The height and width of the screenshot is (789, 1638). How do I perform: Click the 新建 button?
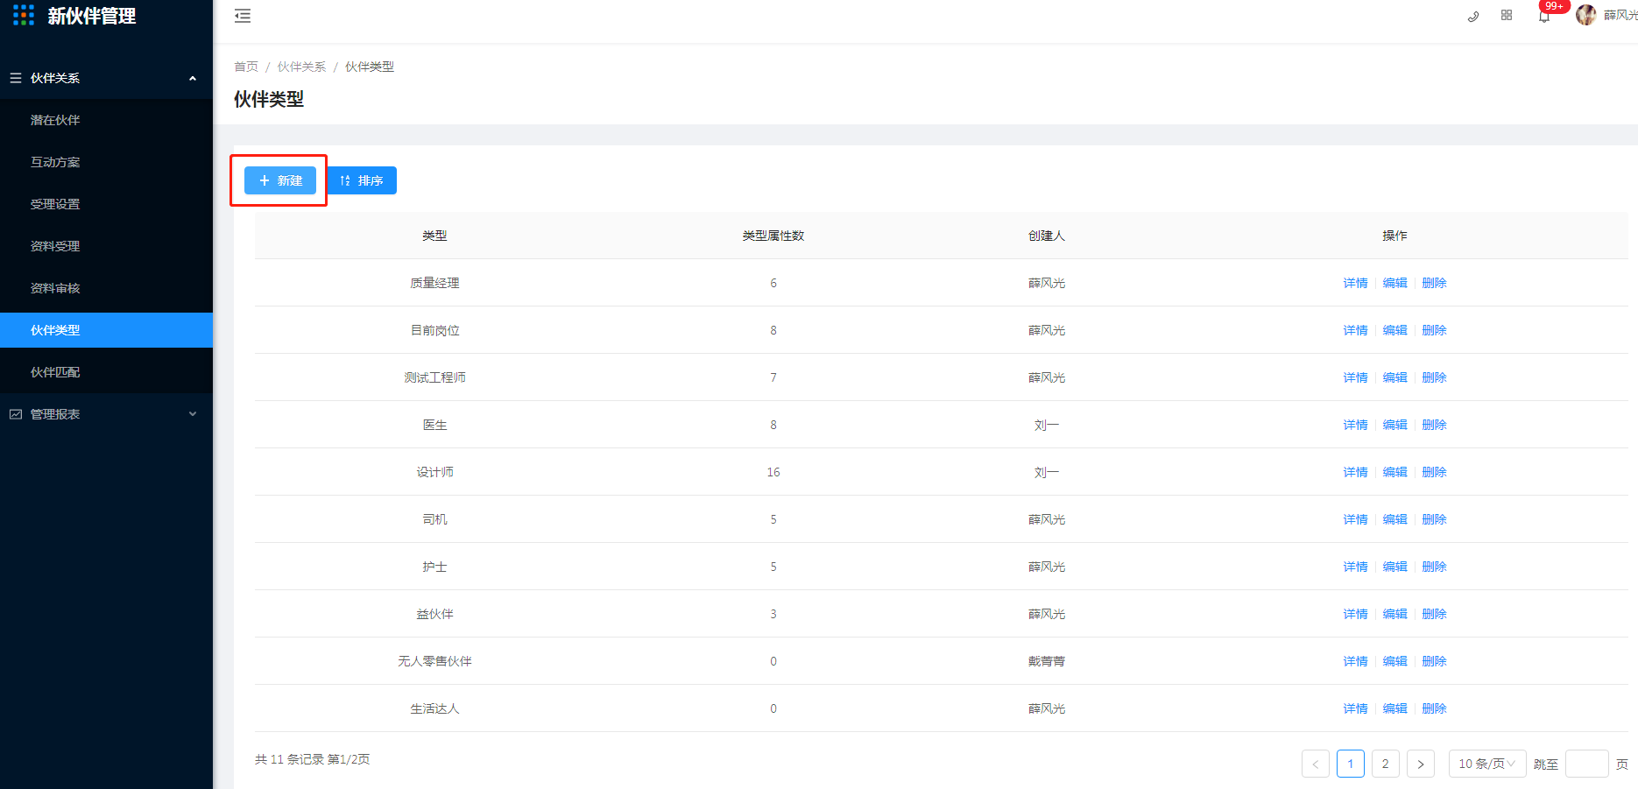(280, 180)
